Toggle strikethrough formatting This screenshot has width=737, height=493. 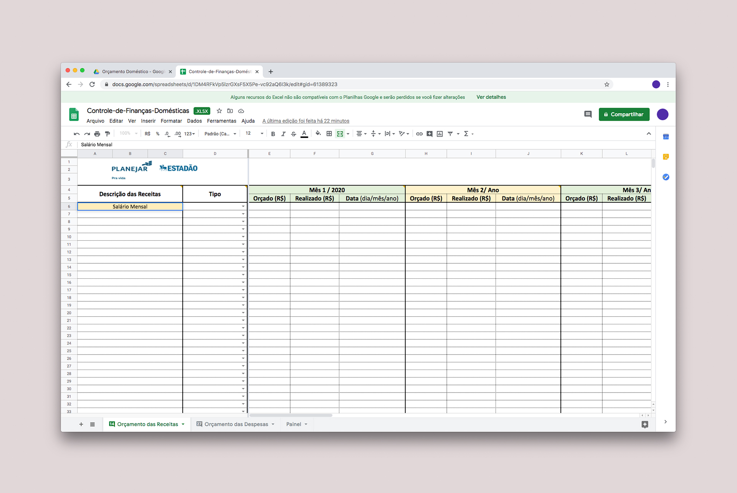(x=294, y=134)
